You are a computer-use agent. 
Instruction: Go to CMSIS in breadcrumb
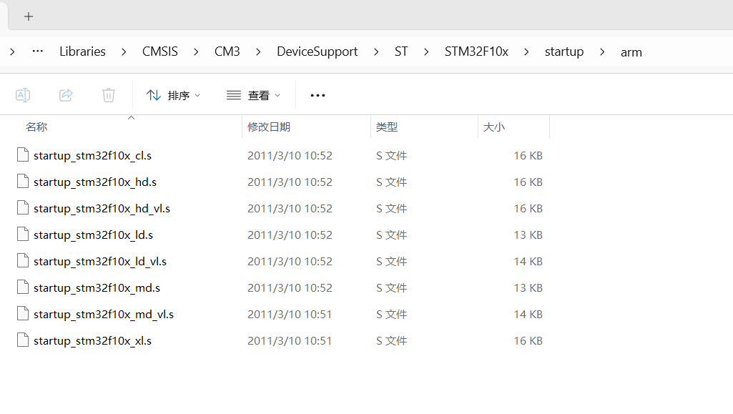pos(160,51)
